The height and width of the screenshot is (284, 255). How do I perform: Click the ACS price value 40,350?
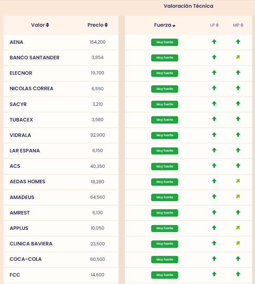98,166
